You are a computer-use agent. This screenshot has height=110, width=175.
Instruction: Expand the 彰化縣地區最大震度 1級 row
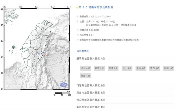126,107
